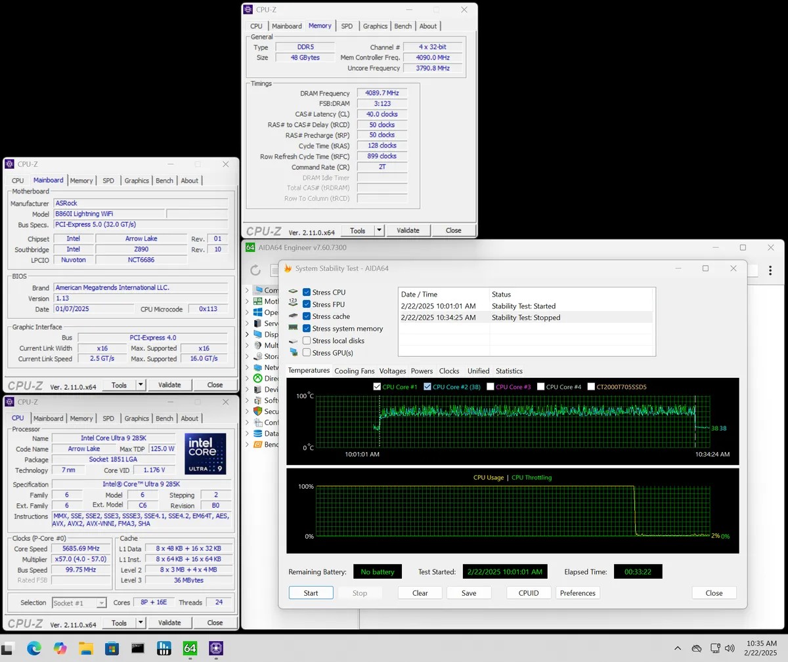Image resolution: width=788 pixels, height=662 pixels.
Task: Switch to the Cooling Fans tab
Action: (354, 371)
